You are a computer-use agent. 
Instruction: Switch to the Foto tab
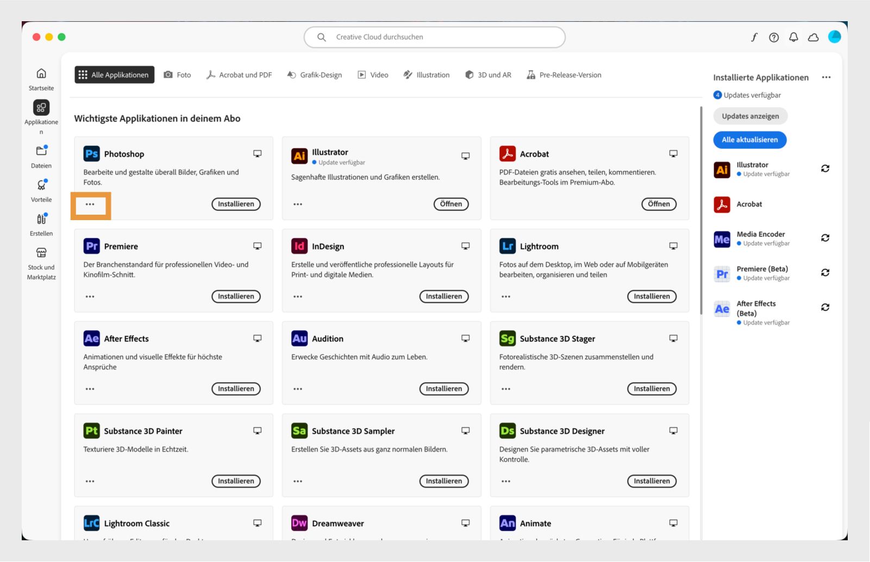(x=177, y=75)
